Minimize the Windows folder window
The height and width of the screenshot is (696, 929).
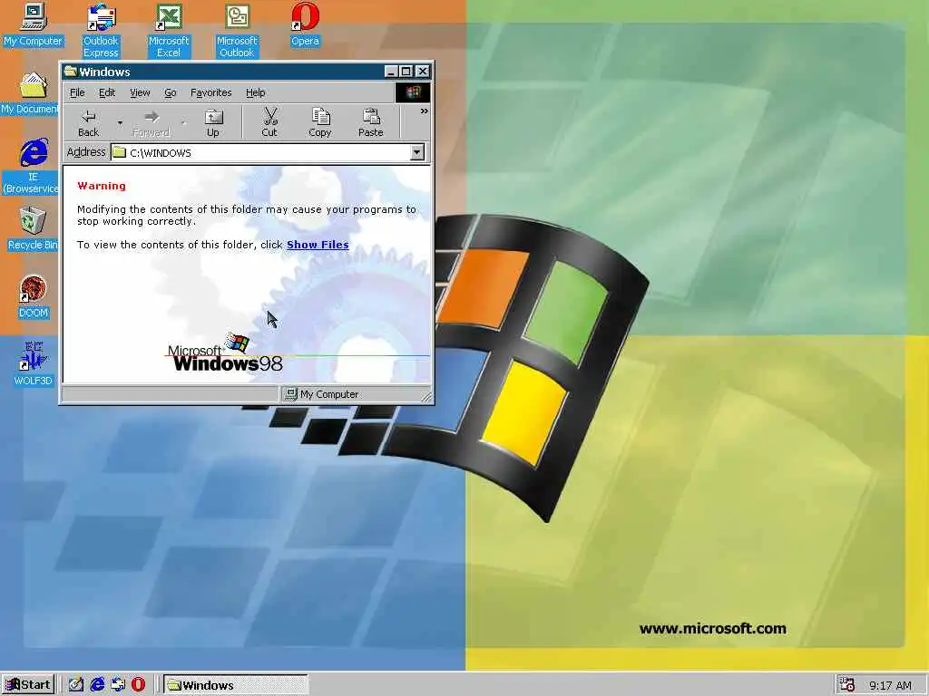pyautogui.click(x=391, y=72)
